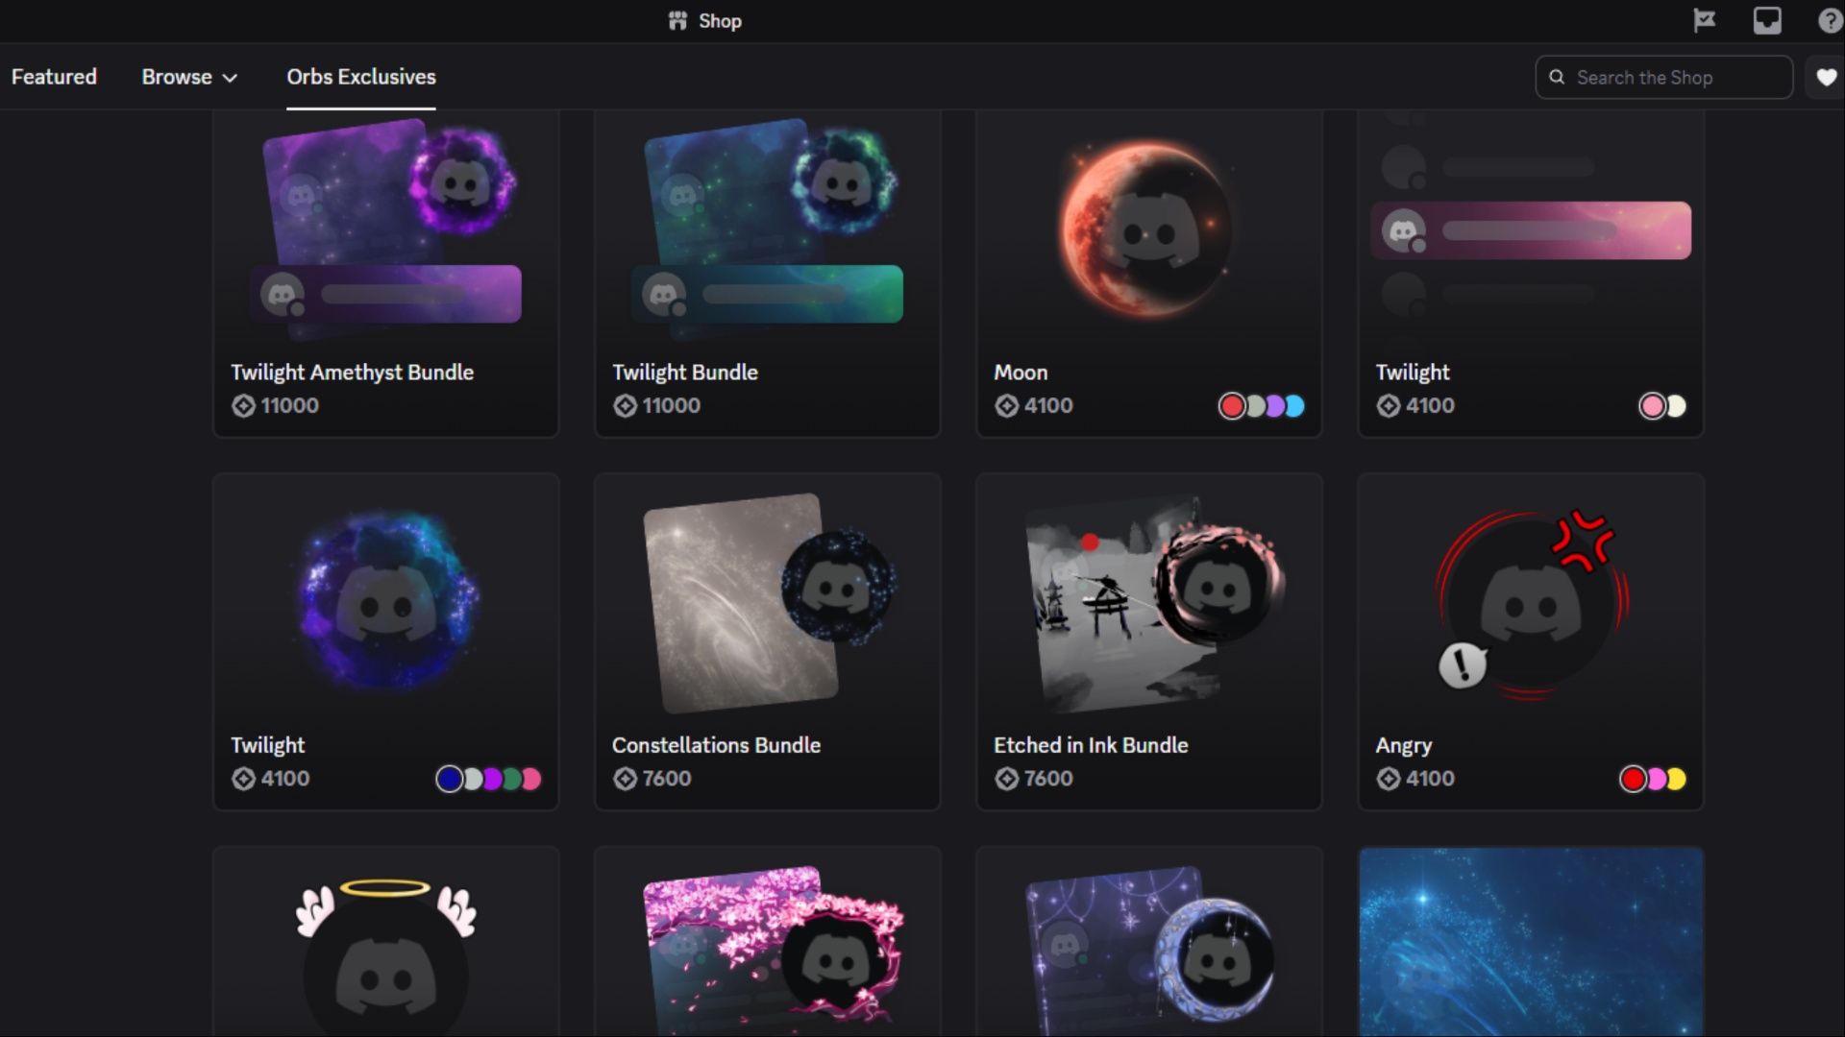1845x1037 pixels.
Task: Click the search magnifier icon
Action: click(1557, 77)
